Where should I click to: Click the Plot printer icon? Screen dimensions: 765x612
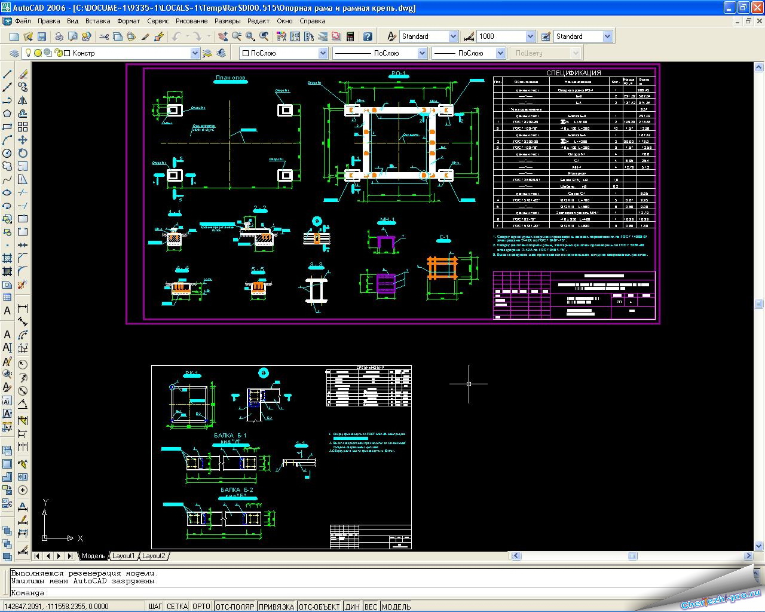(59, 36)
